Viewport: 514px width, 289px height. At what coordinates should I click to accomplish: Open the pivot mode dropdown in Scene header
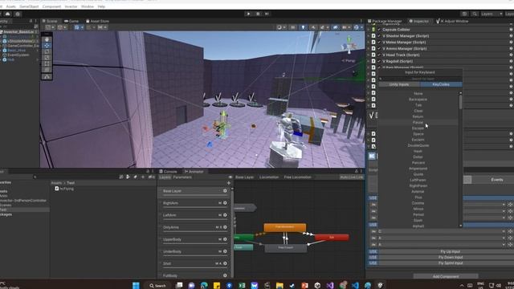(50, 27)
